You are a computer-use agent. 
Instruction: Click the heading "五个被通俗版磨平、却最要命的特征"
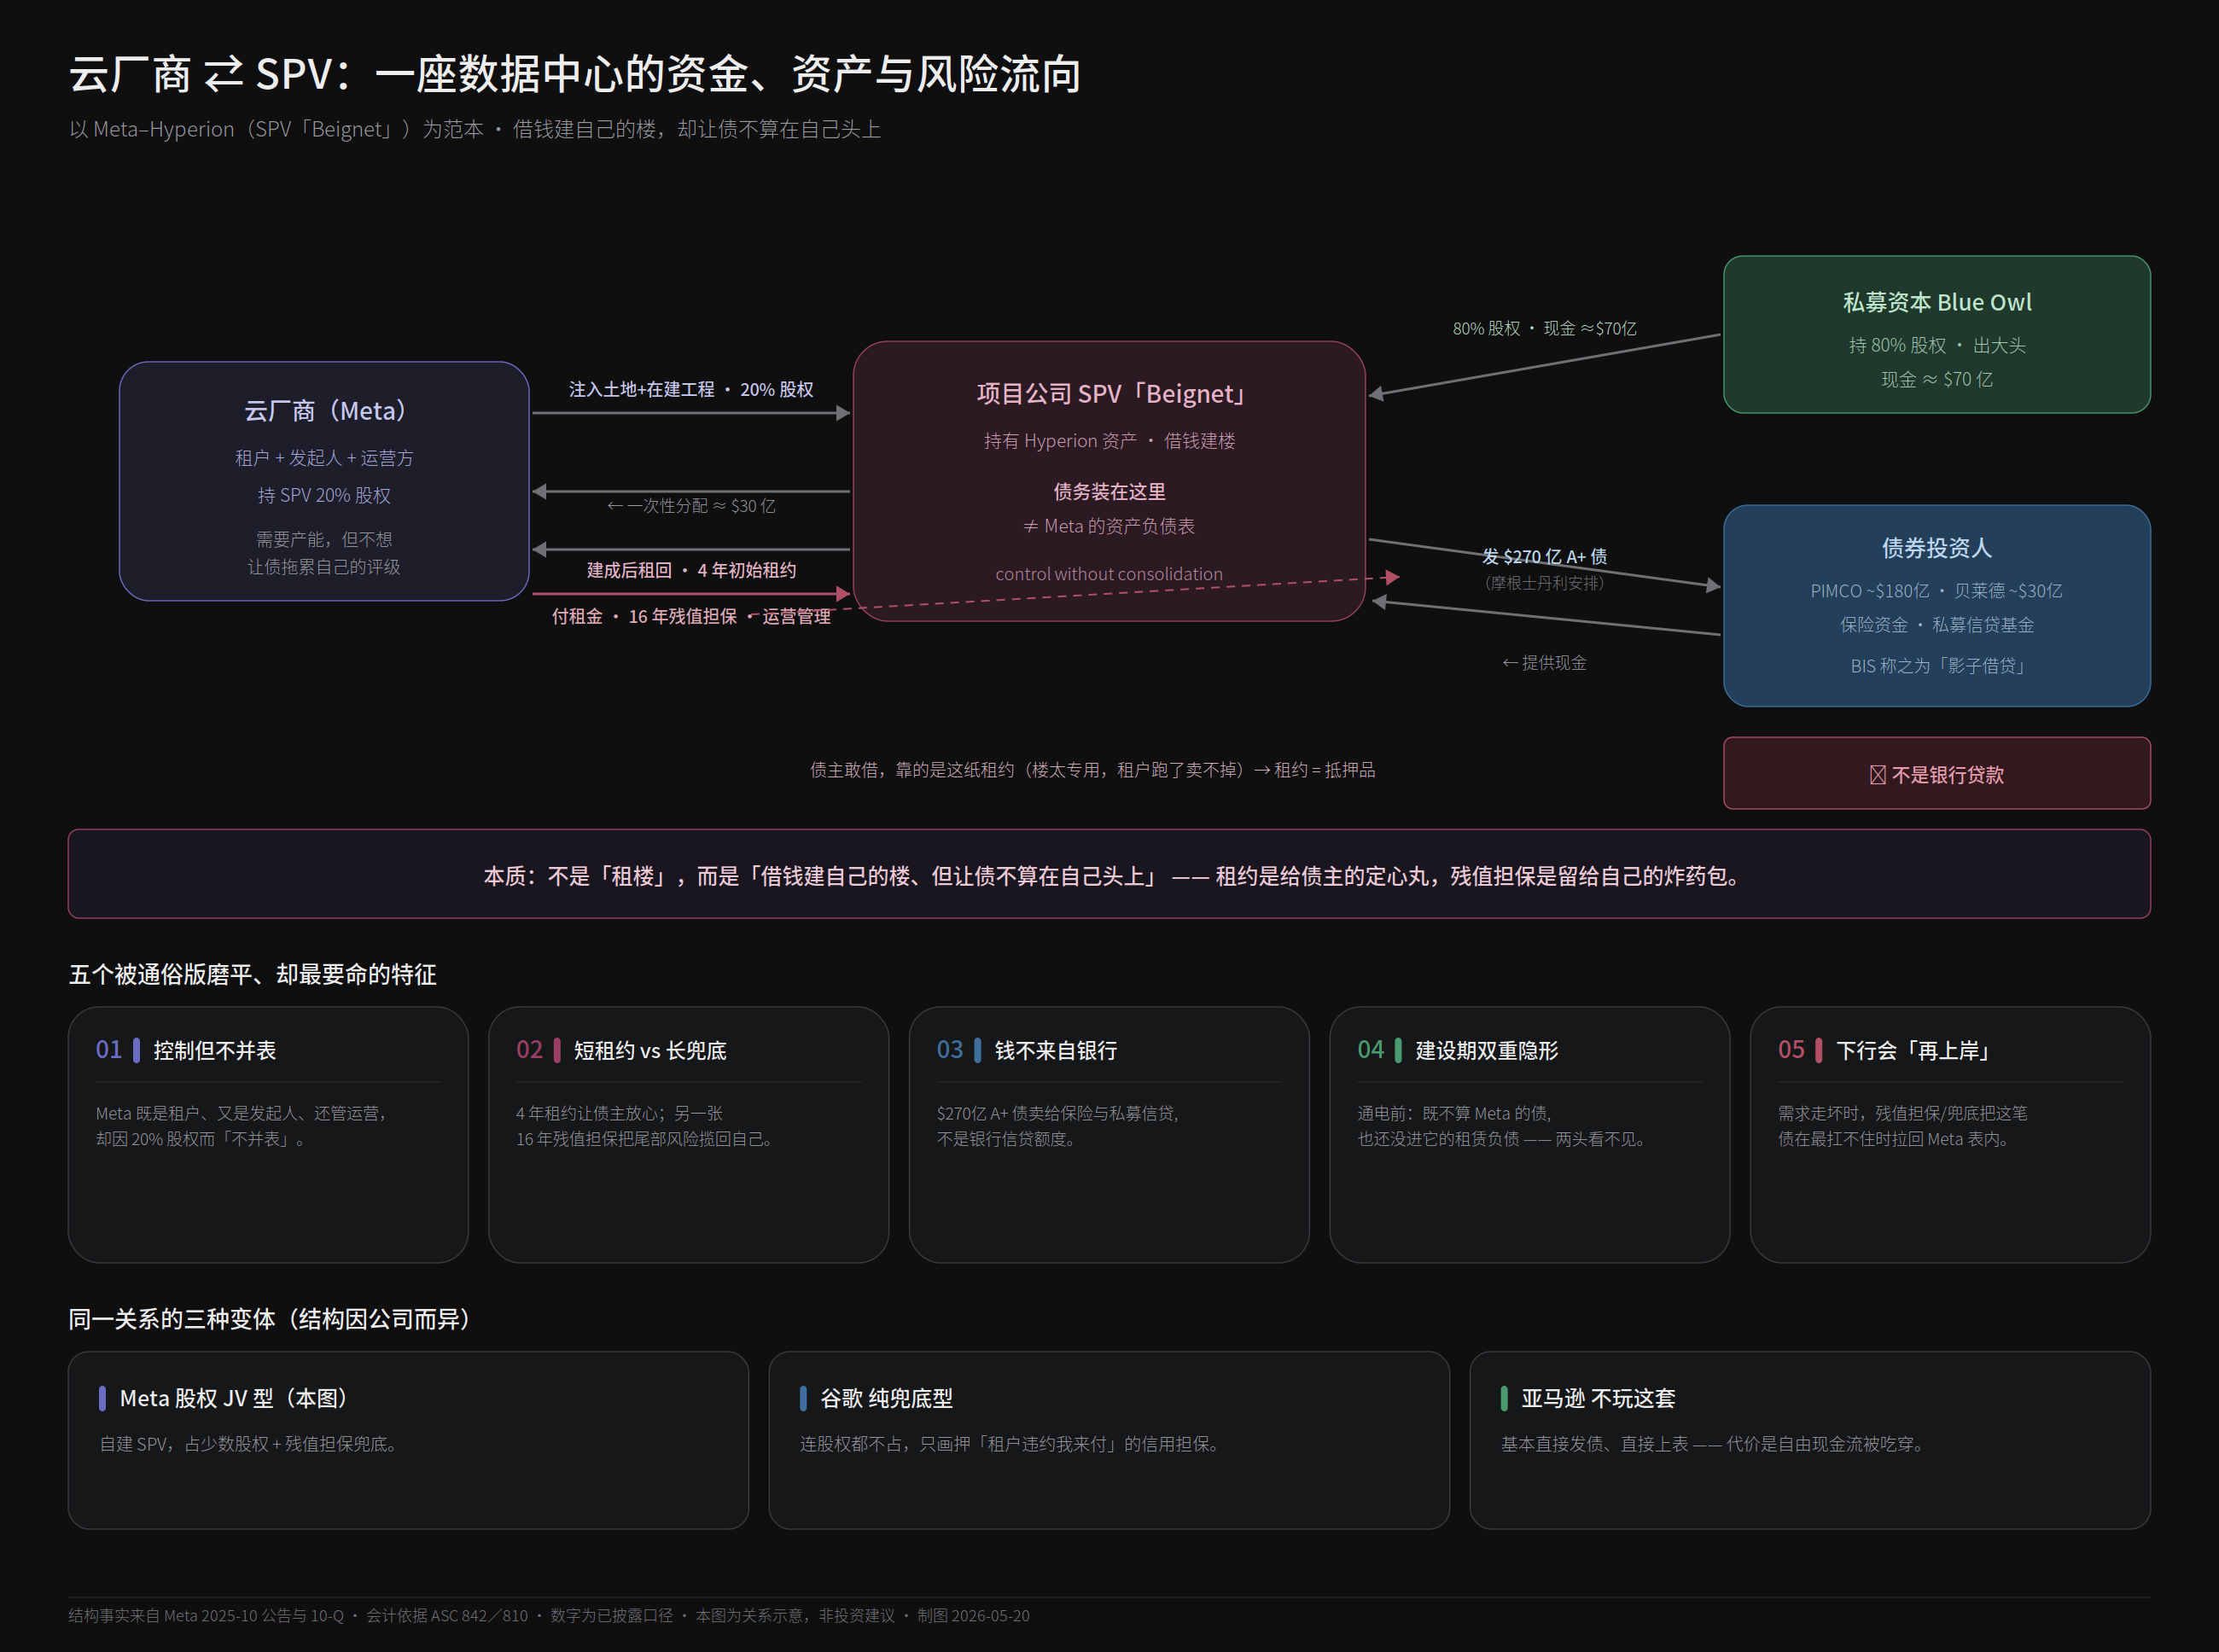point(252,975)
